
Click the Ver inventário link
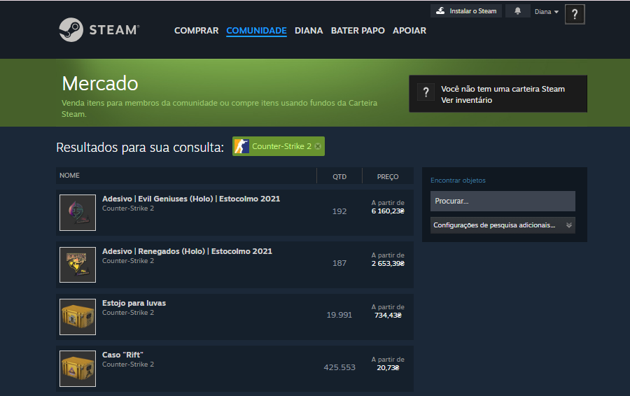466,100
